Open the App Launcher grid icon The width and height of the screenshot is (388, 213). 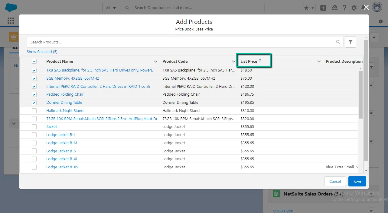[11, 21]
